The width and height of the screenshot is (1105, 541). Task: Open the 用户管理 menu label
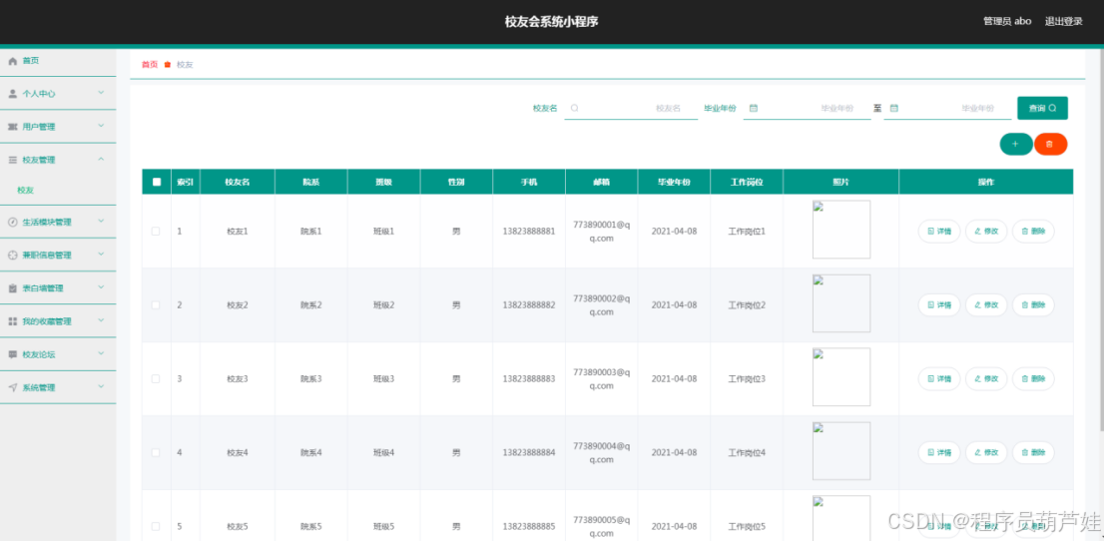pos(39,127)
